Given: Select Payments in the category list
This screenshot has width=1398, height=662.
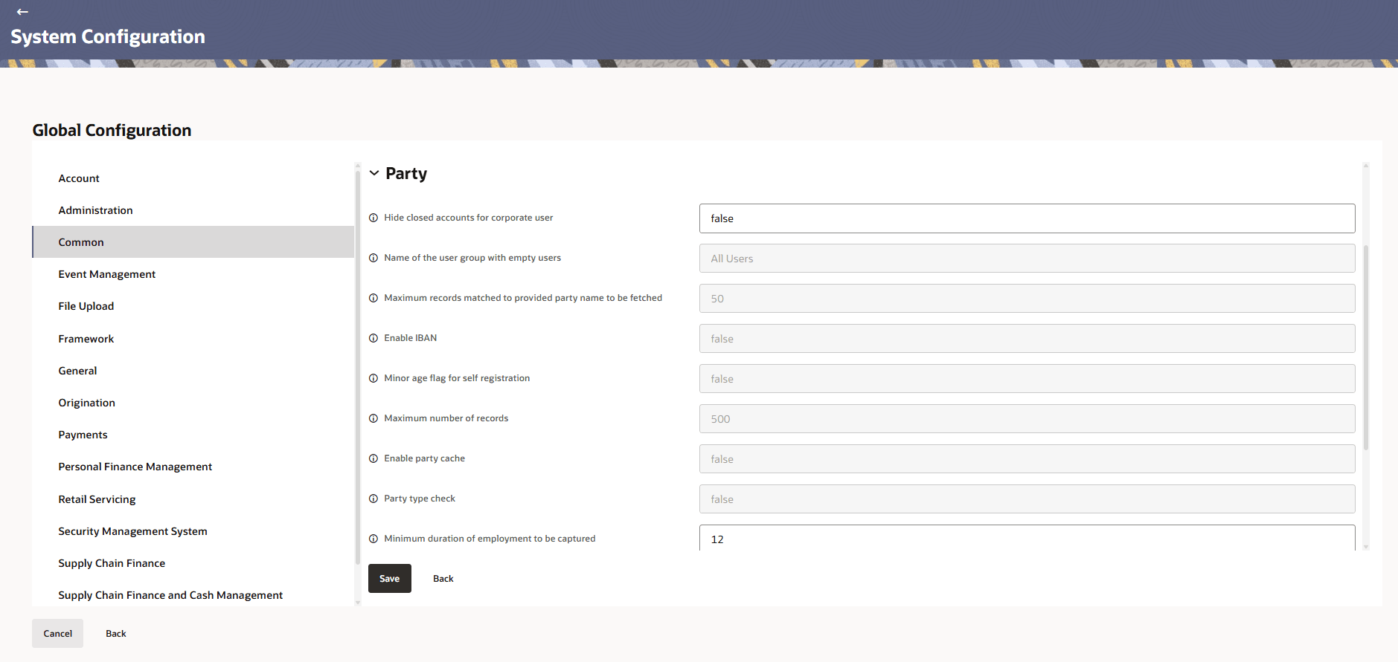Looking at the screenshot, I should point(83,435).
